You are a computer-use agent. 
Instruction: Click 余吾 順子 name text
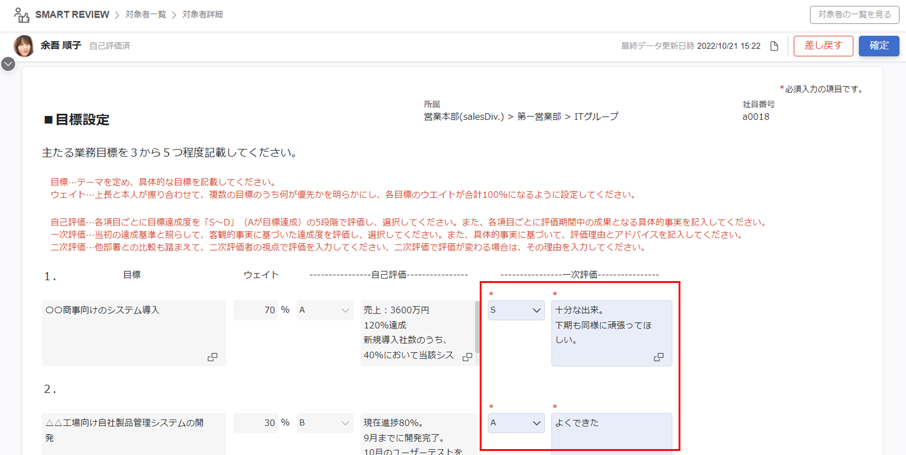click(x=61, y=45)
